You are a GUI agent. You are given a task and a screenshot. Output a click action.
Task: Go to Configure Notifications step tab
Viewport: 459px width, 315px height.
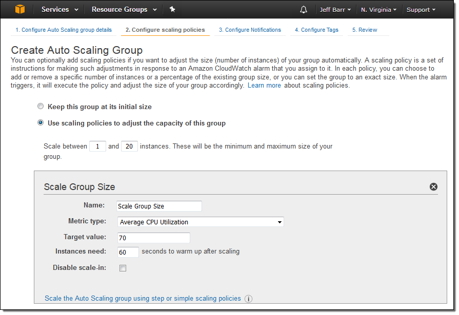click(x=250, y=30)
